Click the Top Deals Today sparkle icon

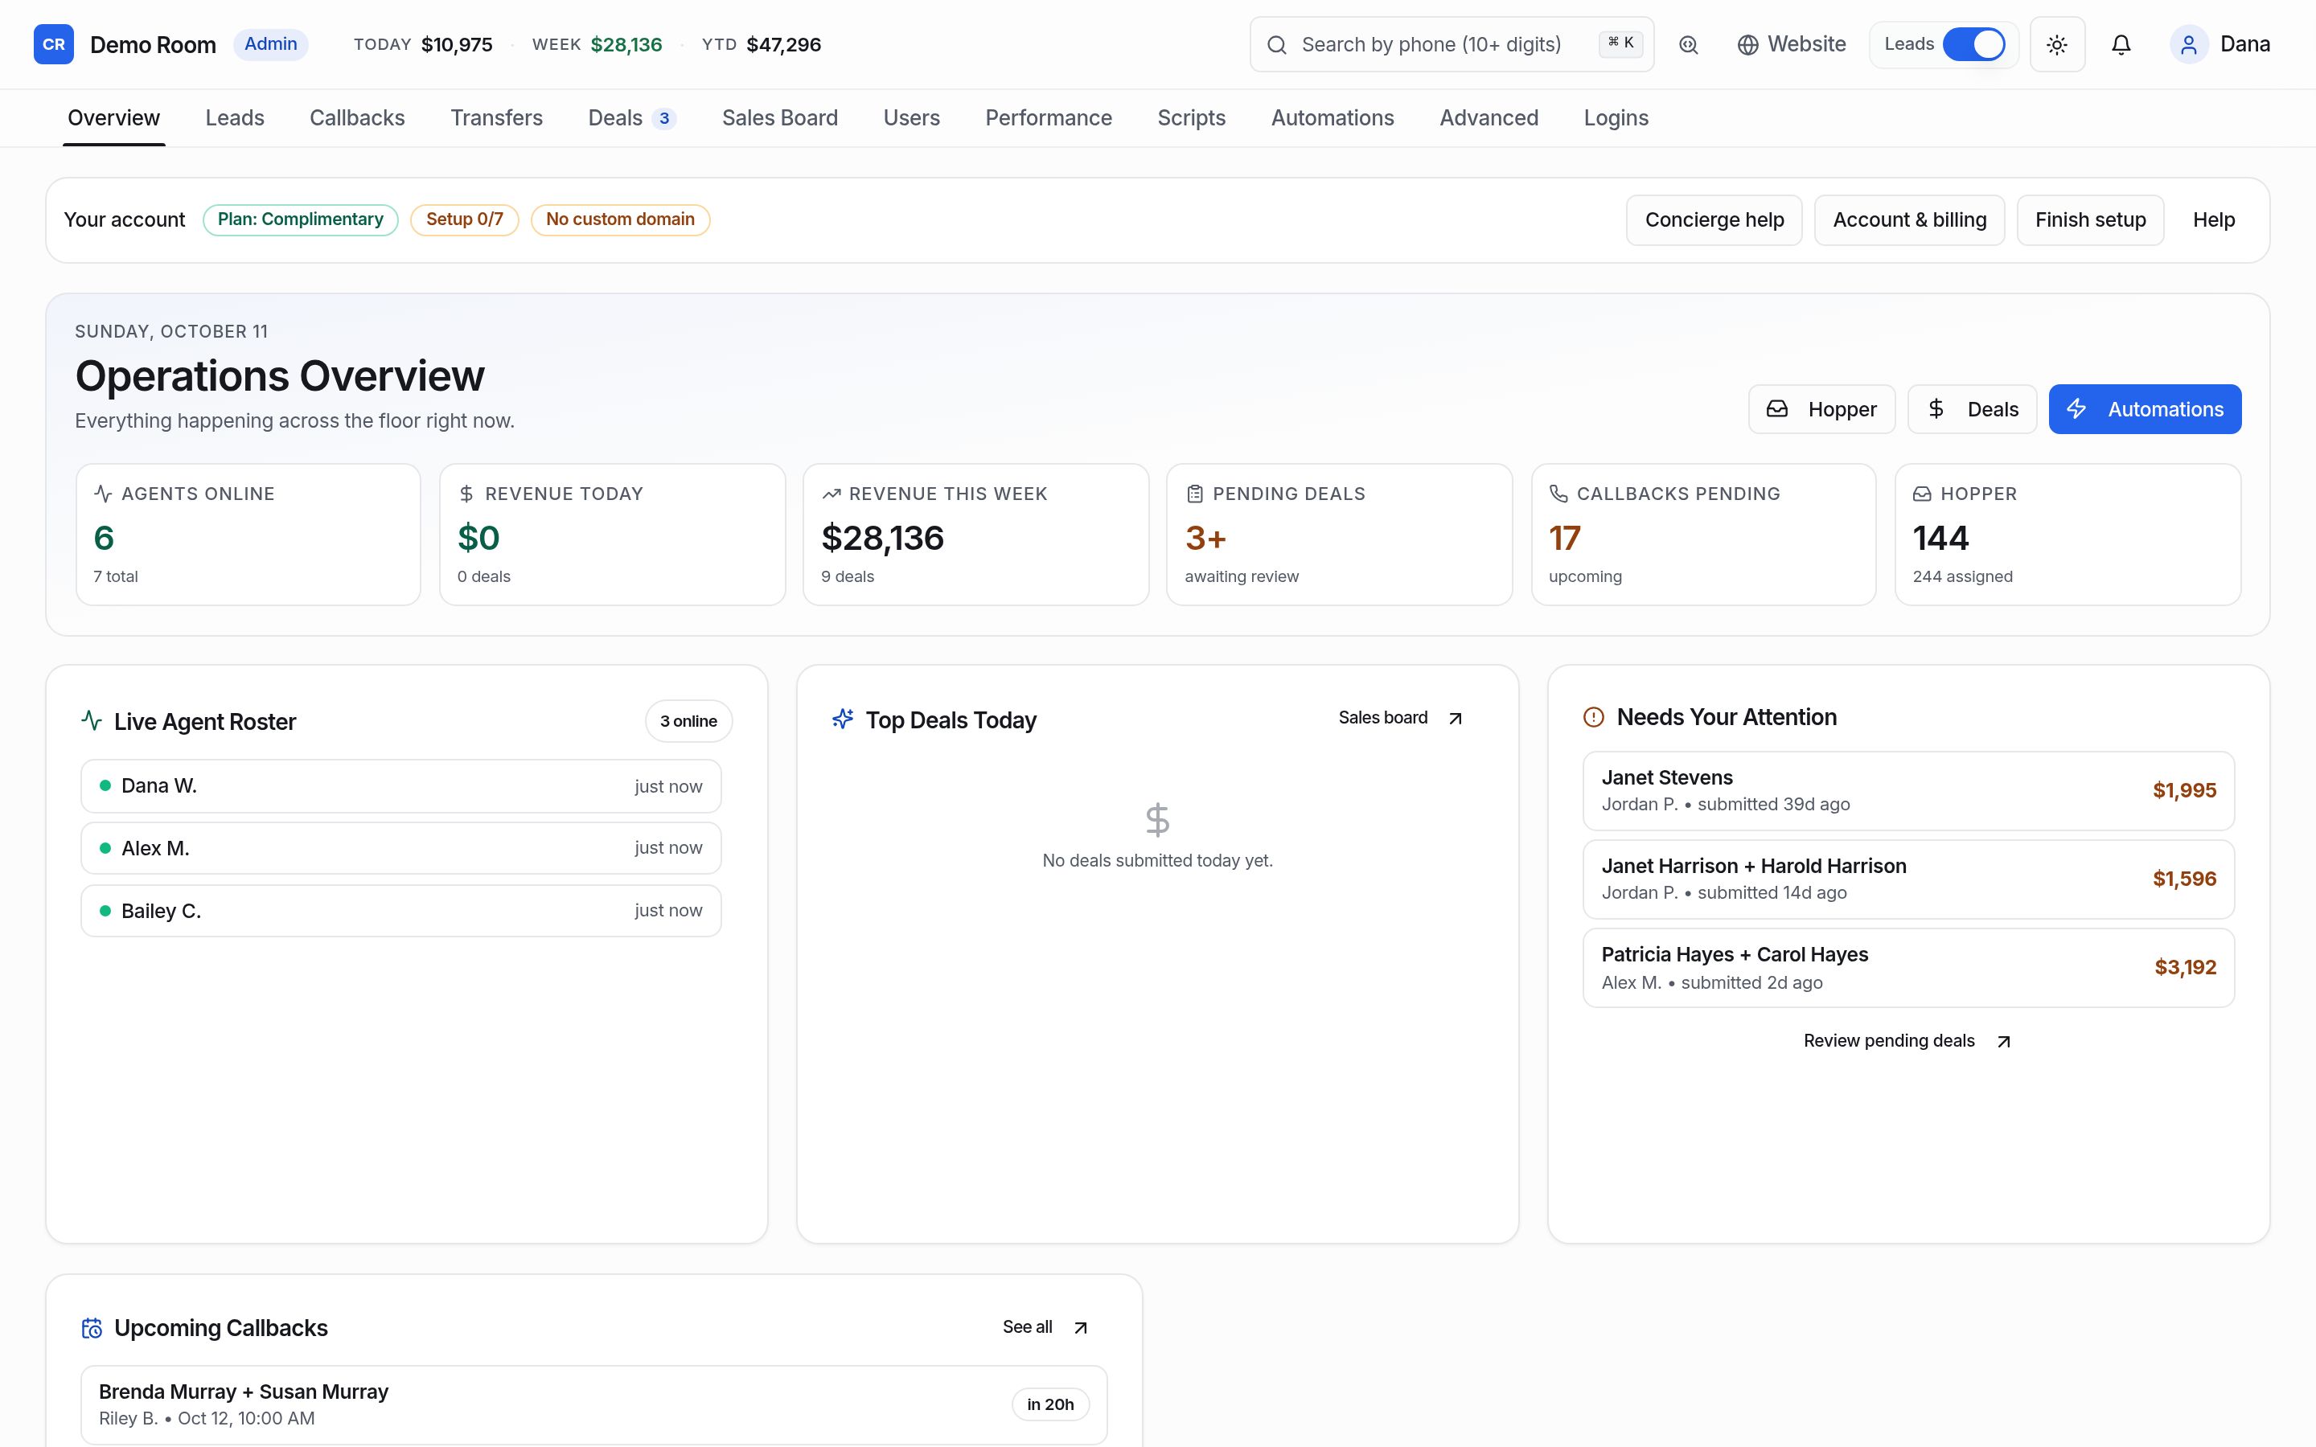click(x=842, y=719)
